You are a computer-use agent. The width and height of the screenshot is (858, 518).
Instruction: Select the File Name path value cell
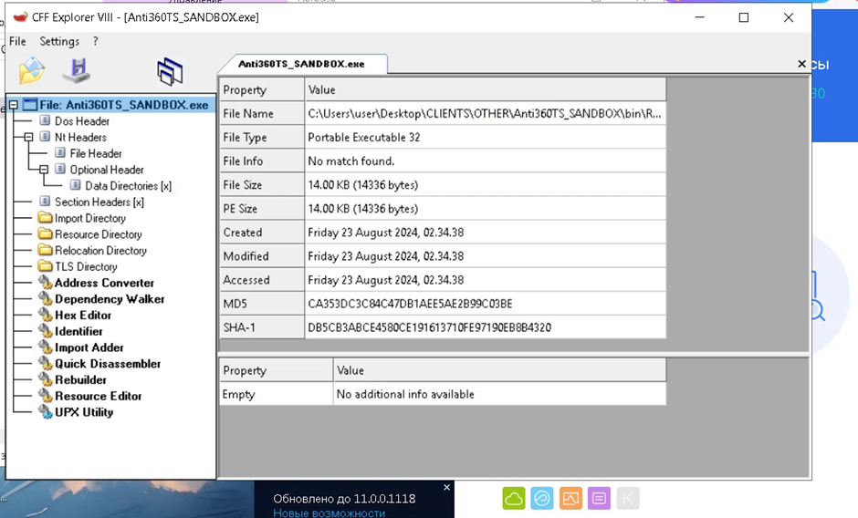coord(486,113)
